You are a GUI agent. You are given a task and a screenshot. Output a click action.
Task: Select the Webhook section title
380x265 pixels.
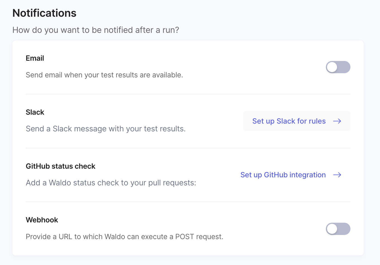click(42, 220)
